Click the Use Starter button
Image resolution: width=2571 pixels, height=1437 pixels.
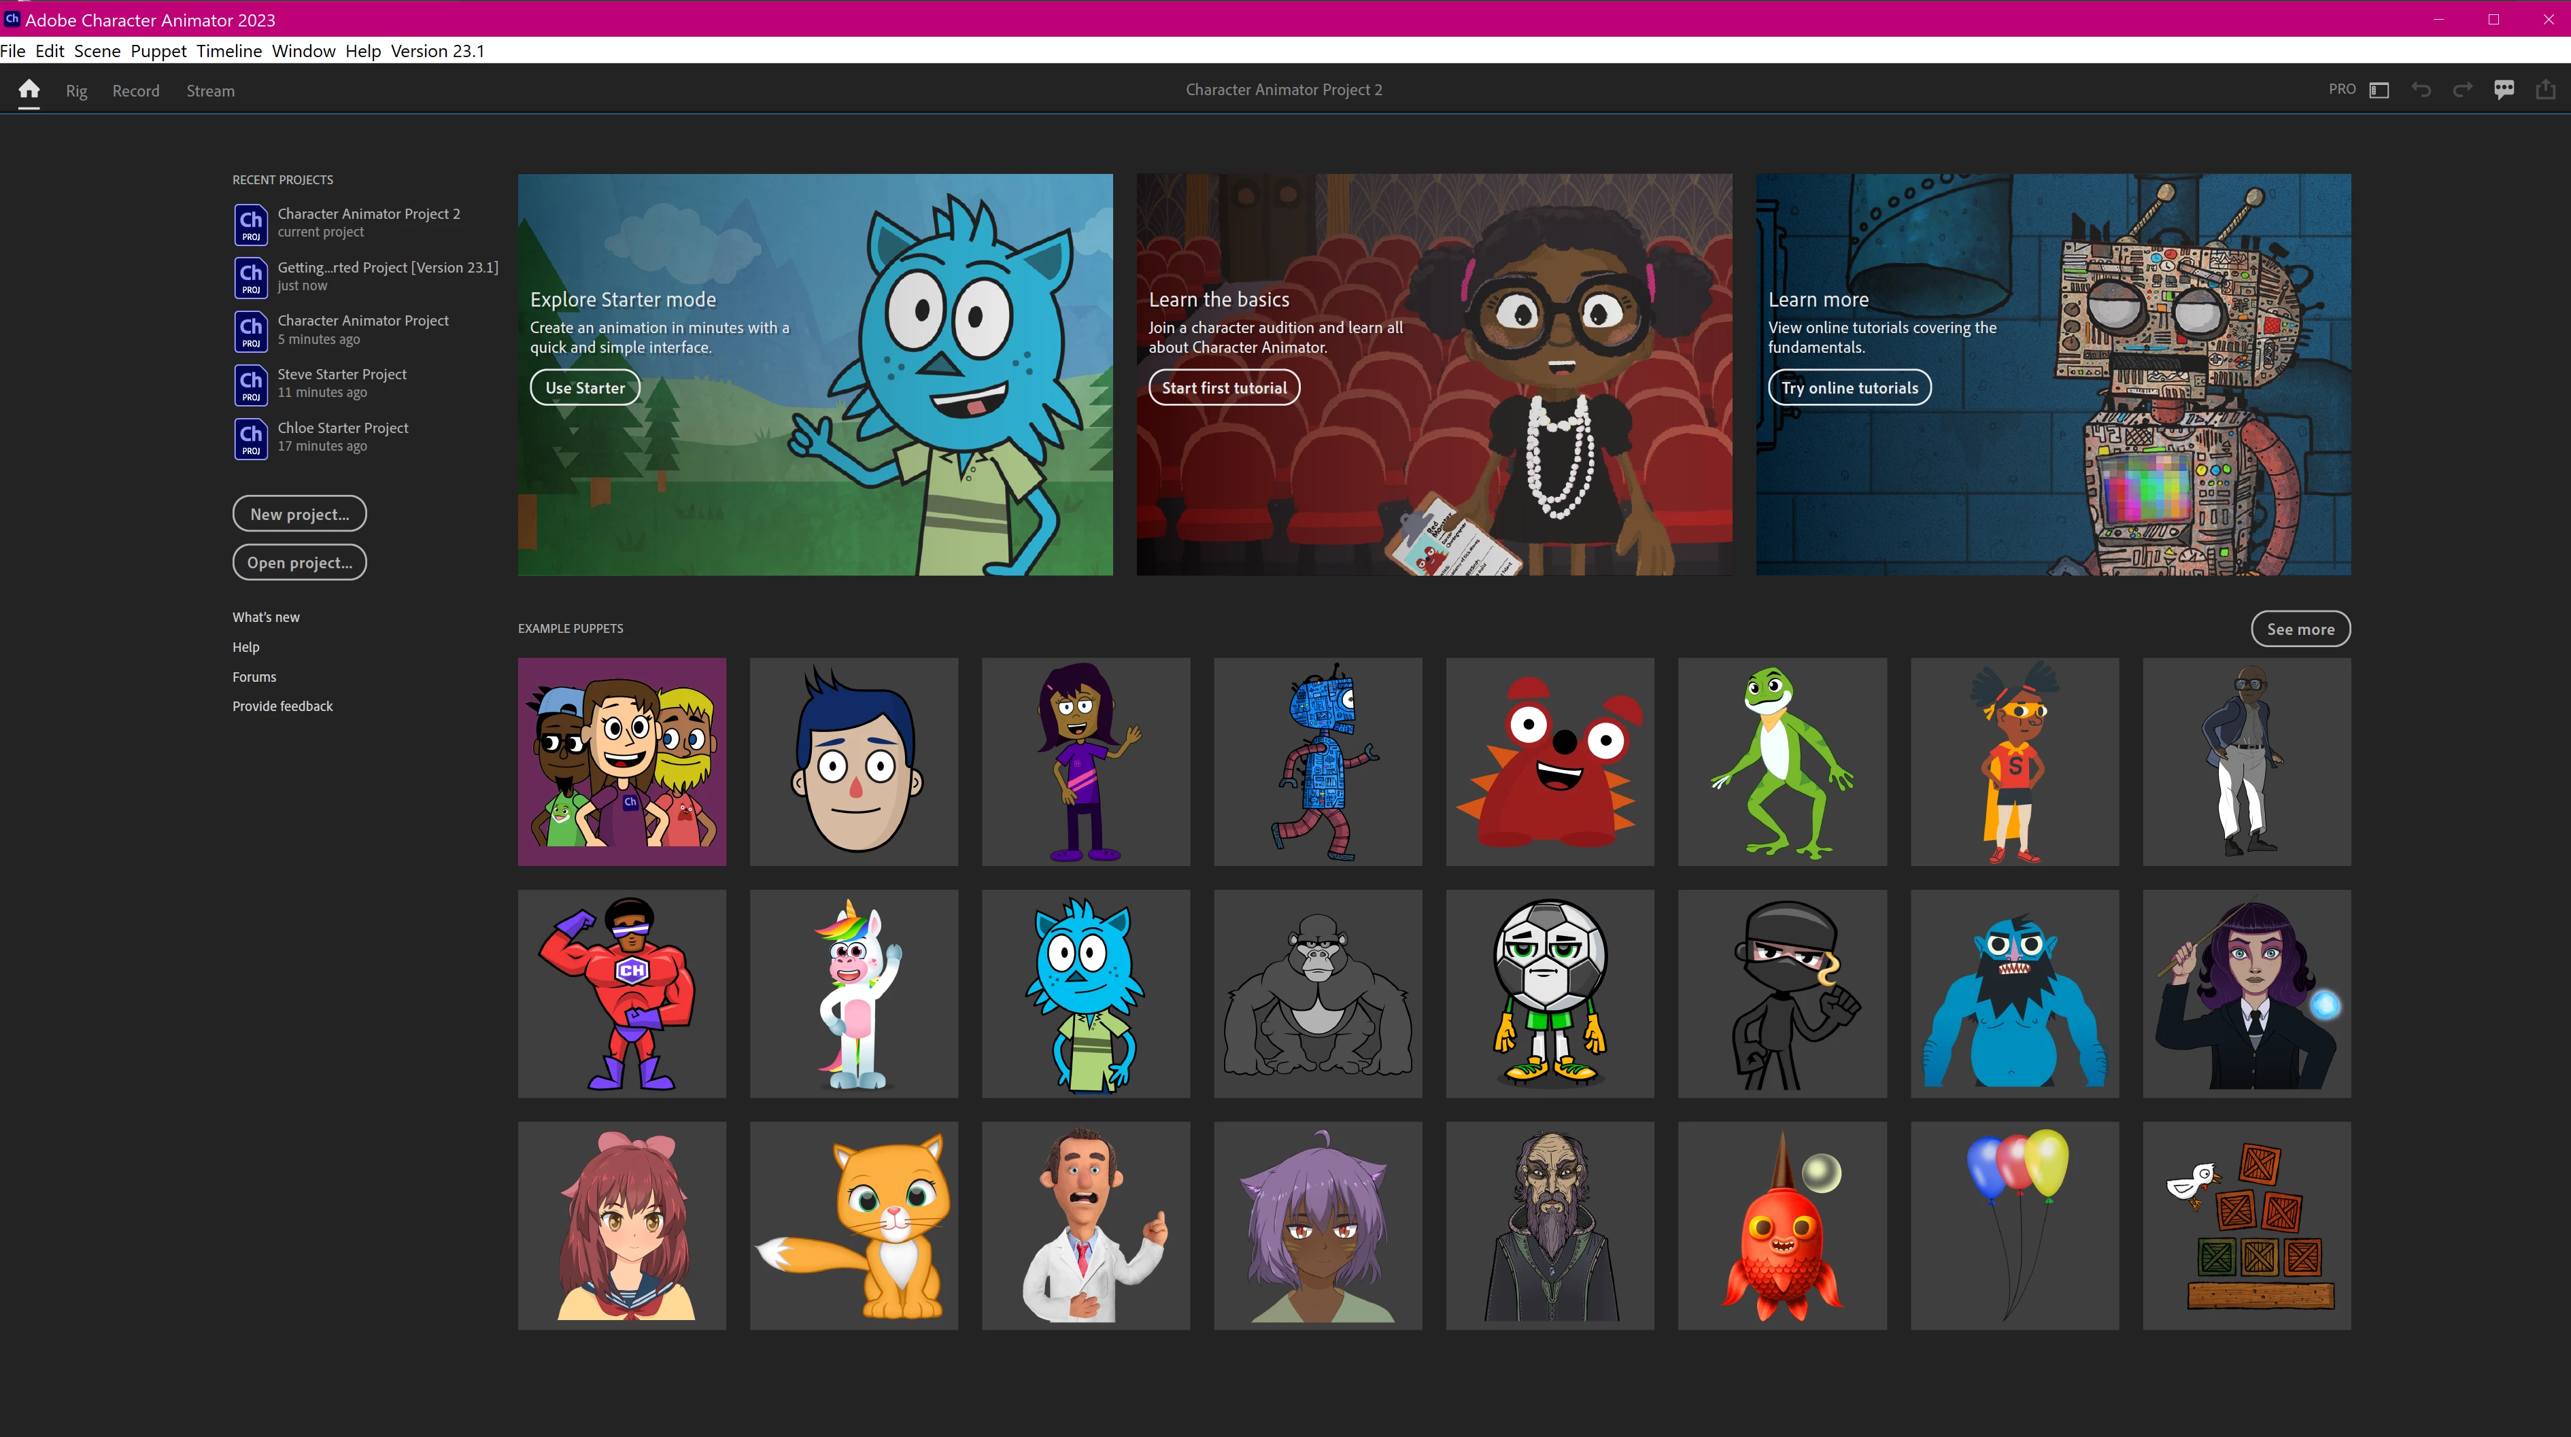pos(585,388)
